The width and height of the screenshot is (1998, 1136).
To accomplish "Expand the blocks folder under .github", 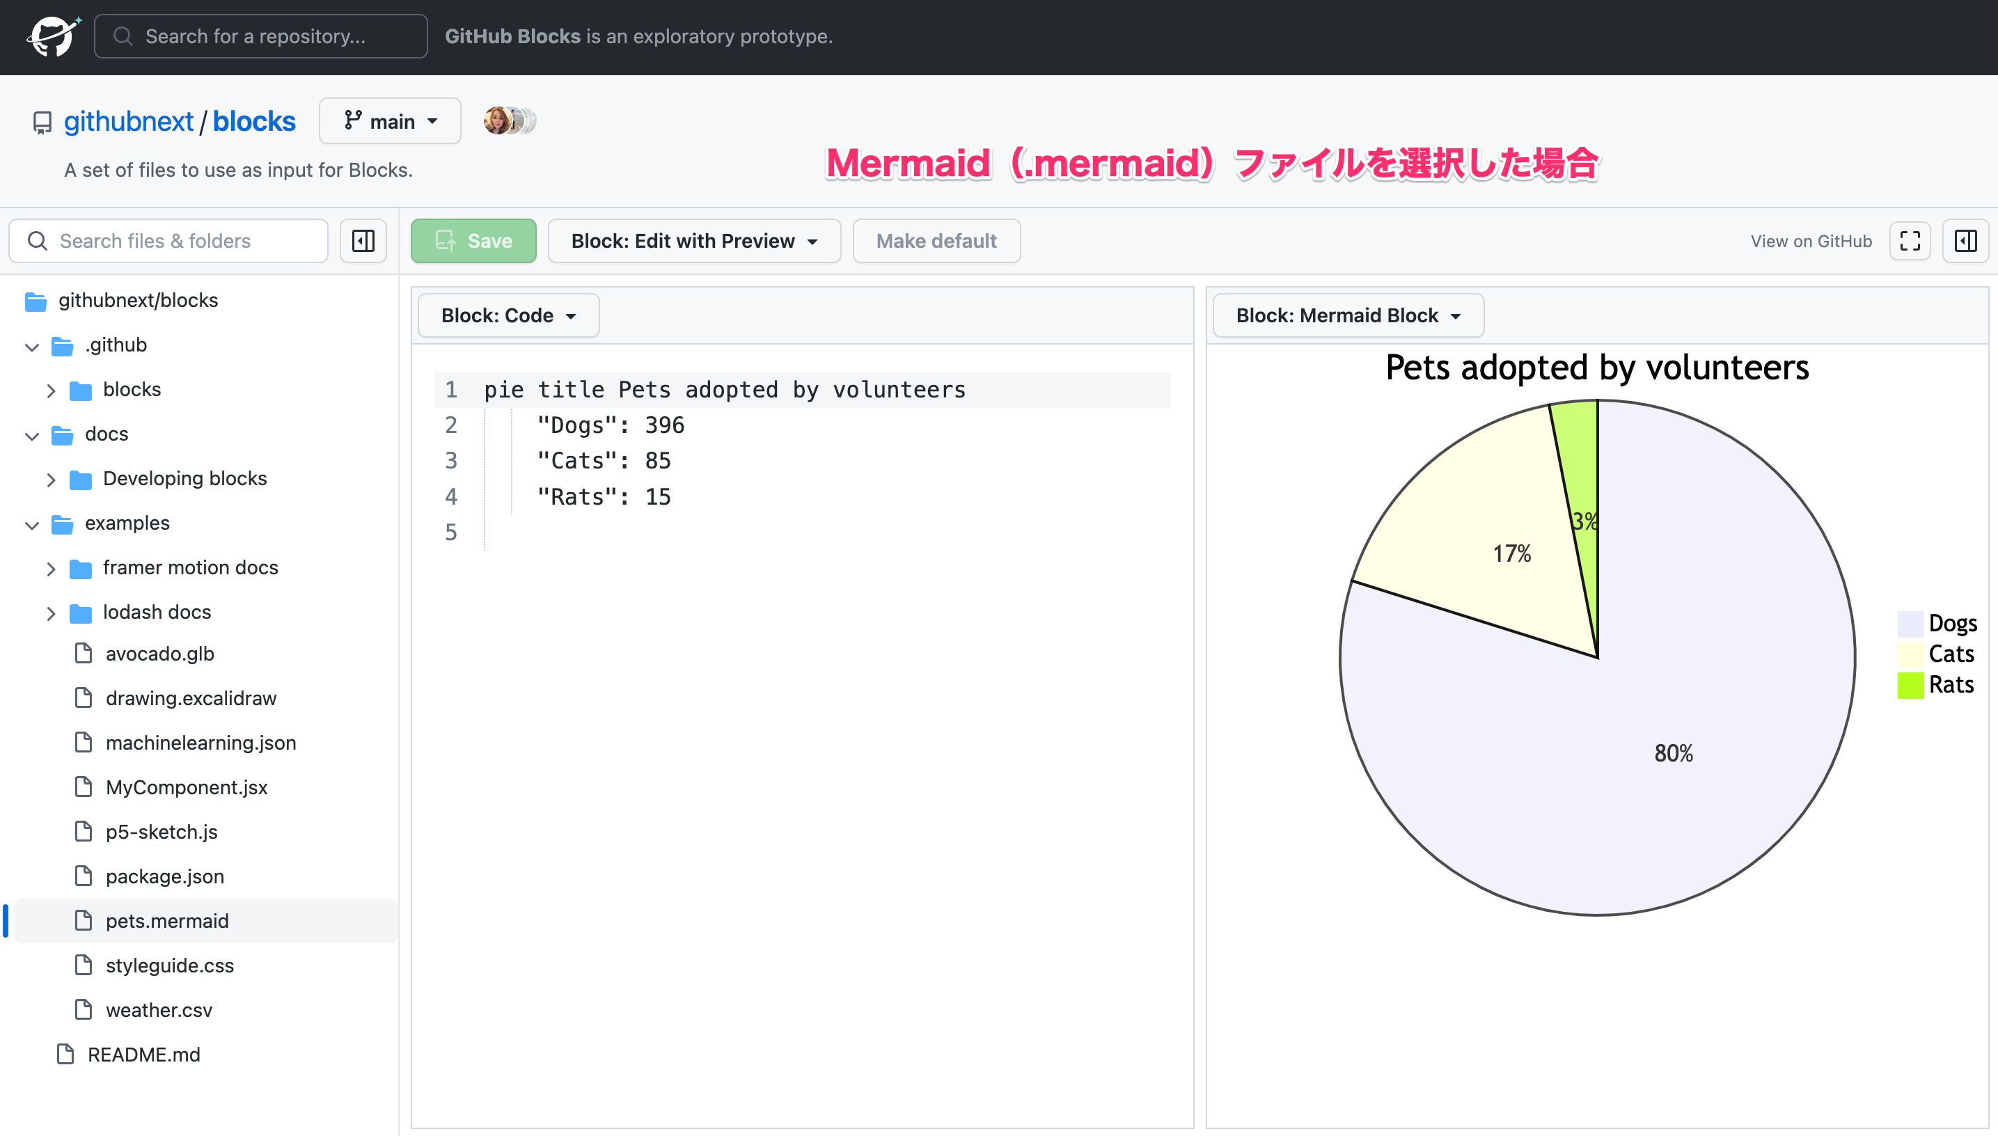I will pos(52,390).
